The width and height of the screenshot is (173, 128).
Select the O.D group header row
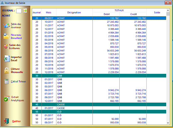(x=99, y=112)
